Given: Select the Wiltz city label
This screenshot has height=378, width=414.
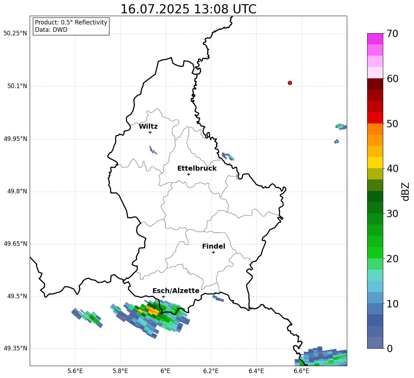Looking at the screenshot, I should tap(148, 127).
